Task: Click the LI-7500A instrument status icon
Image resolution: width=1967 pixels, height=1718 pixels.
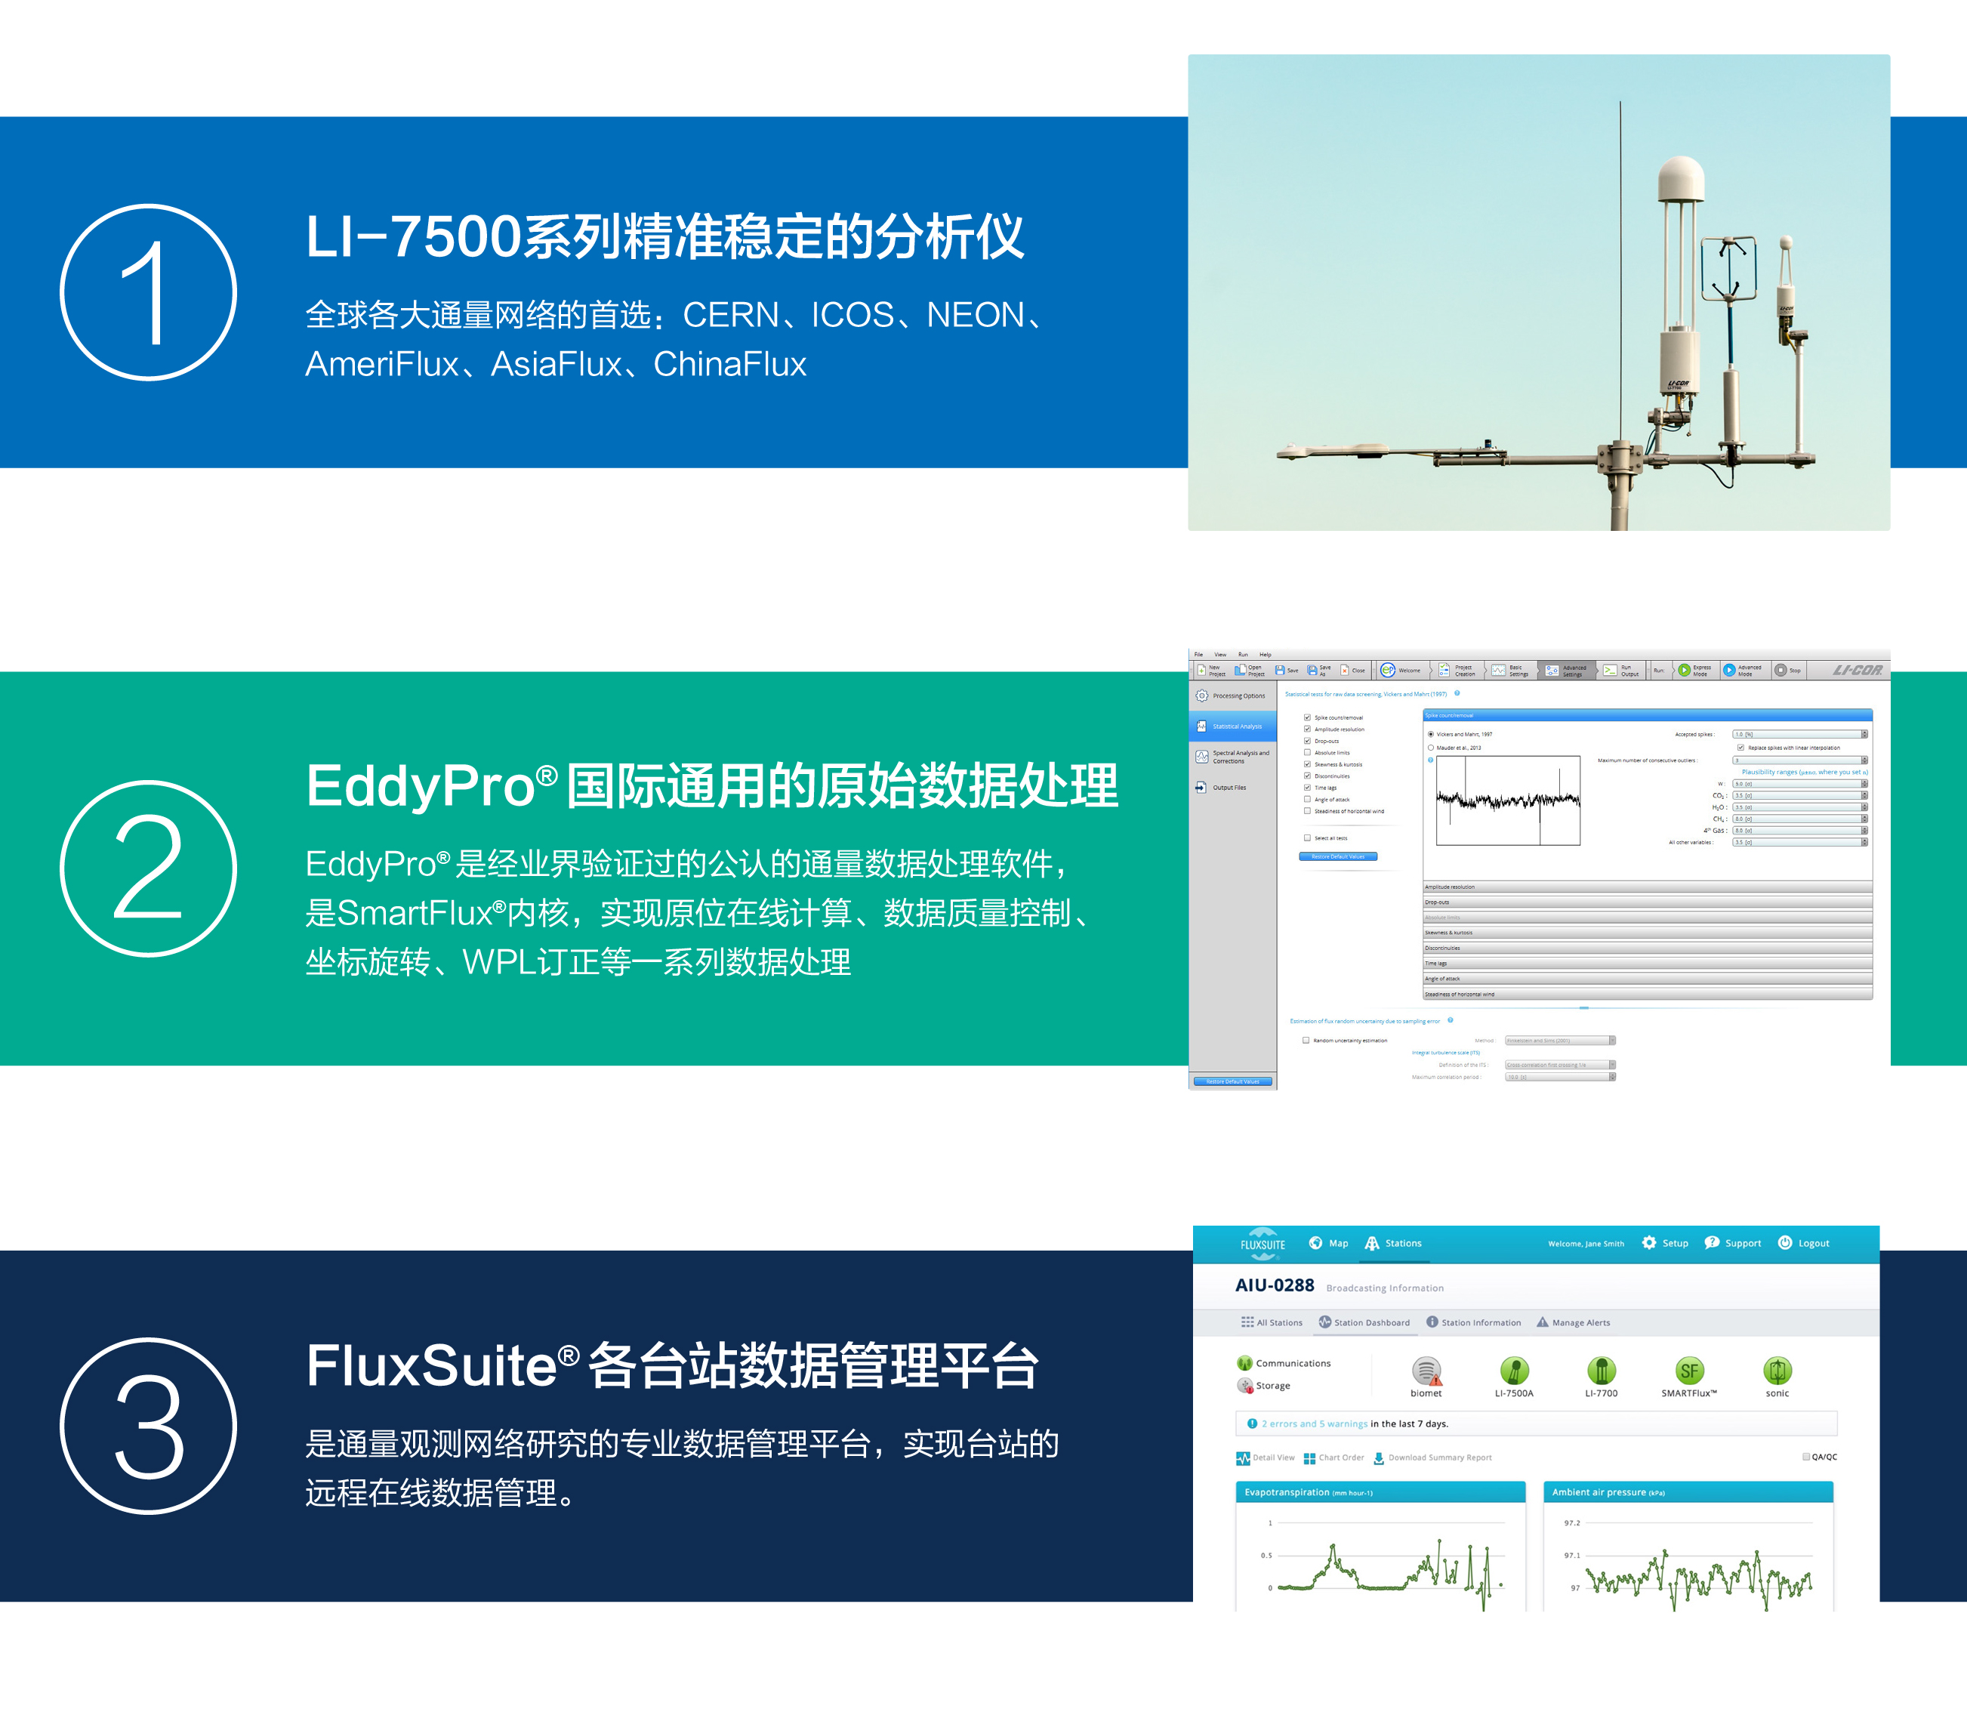Action: (1514, 1371)
